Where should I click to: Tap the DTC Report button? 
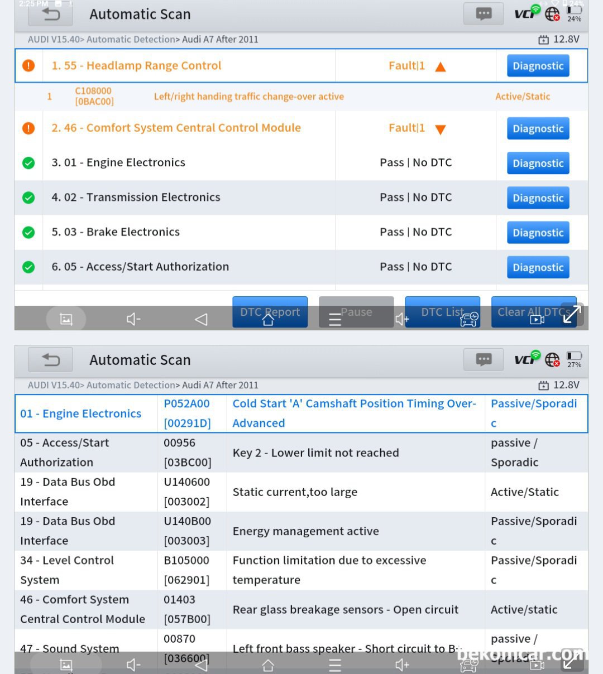point(270,312)
